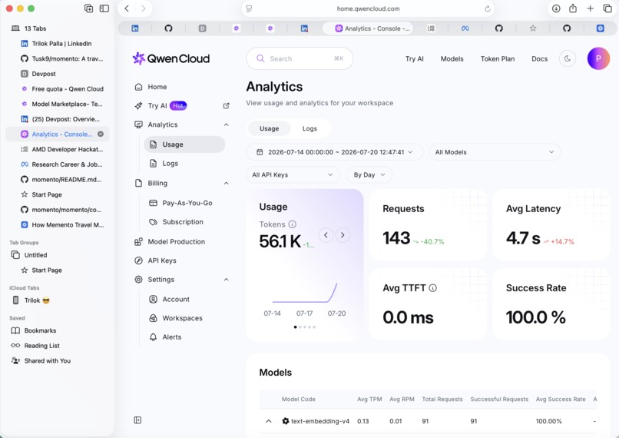This screenshot has height=438, width=619.
Task: Select Usage under Analytics sidebar
Action: coord(184,144)
